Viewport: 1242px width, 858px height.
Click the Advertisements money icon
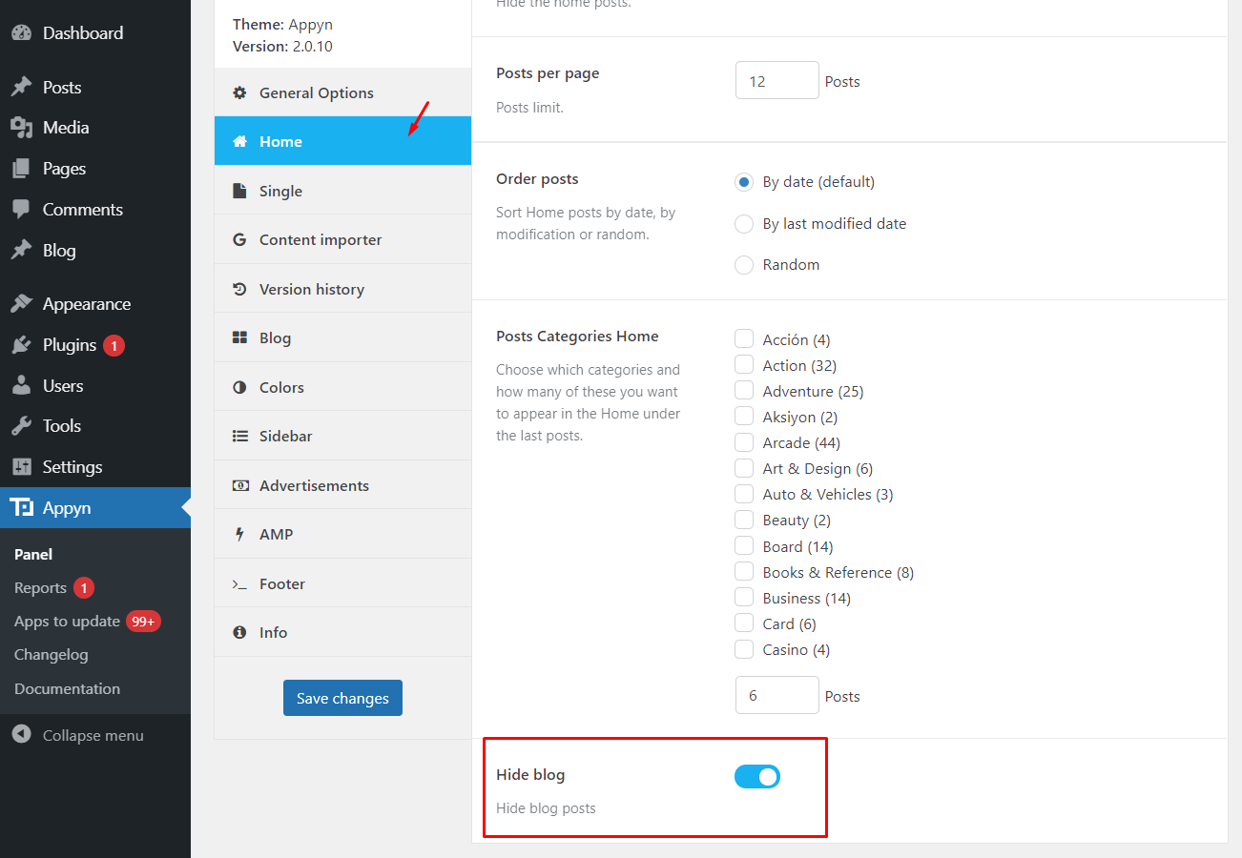tap(240, 486)
